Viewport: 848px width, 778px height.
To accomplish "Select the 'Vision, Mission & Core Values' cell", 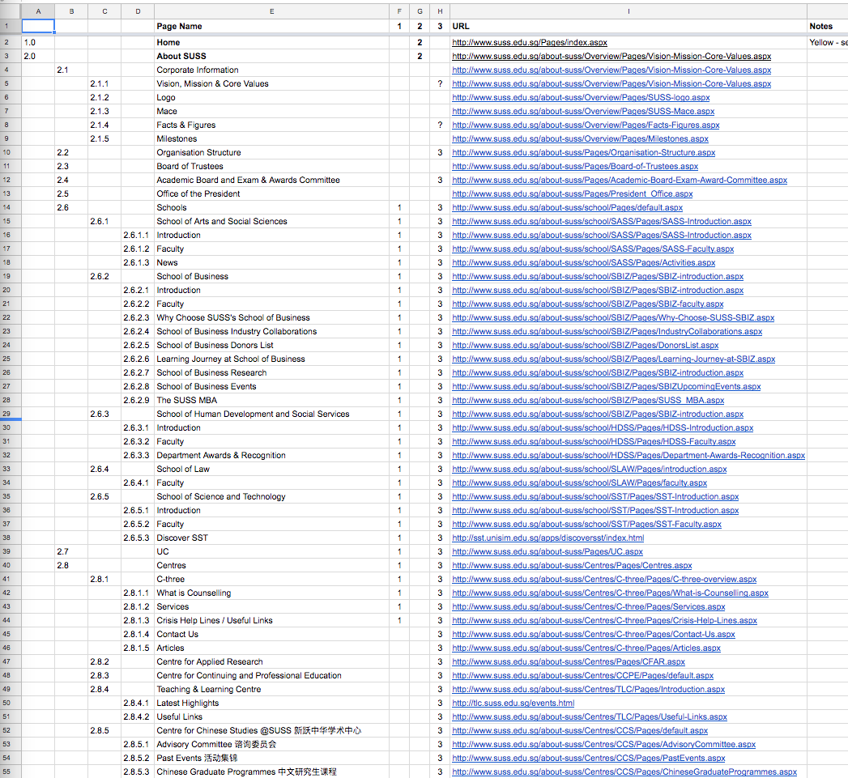I will point(271,83).
